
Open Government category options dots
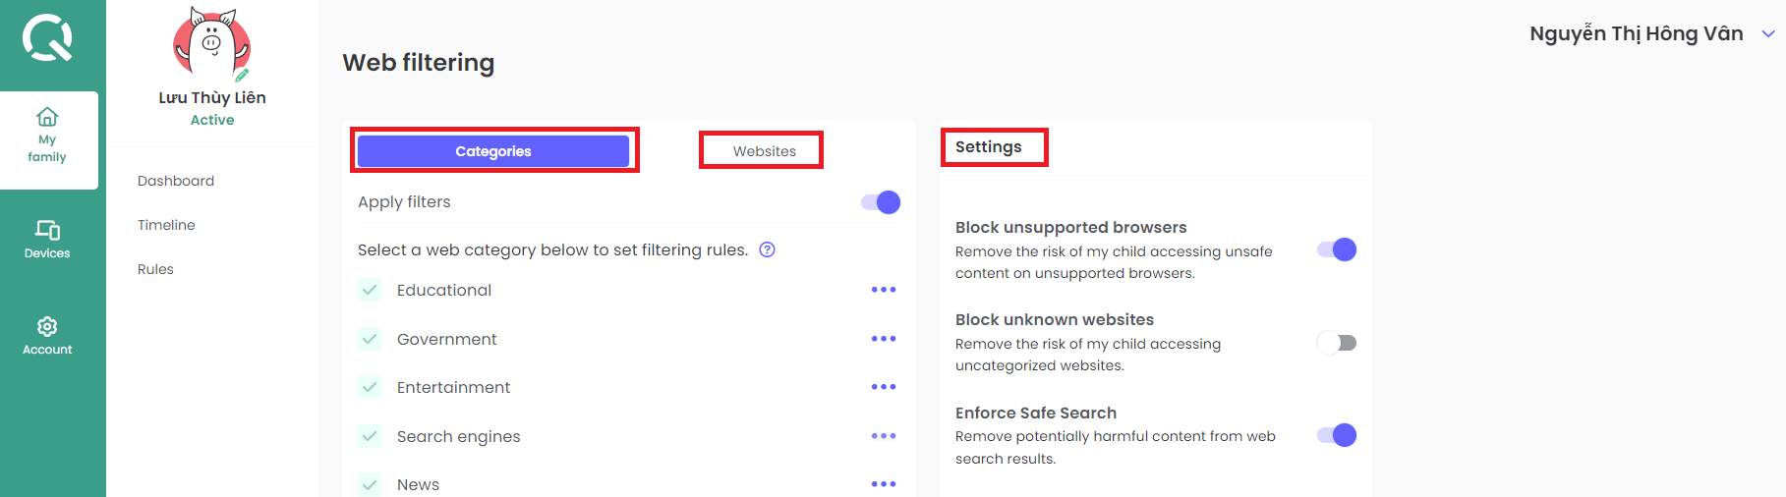coord(884,339)
